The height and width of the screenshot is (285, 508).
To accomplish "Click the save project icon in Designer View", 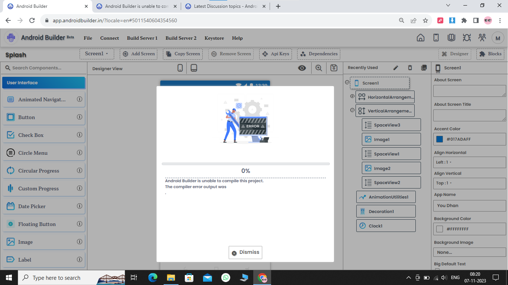I will [x=334, y=68].
